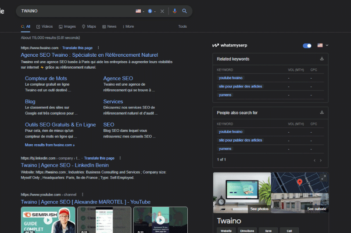Click into the TWAINO search input field
The height and width of the screenshot is (233, 351).
coord(76,11)
